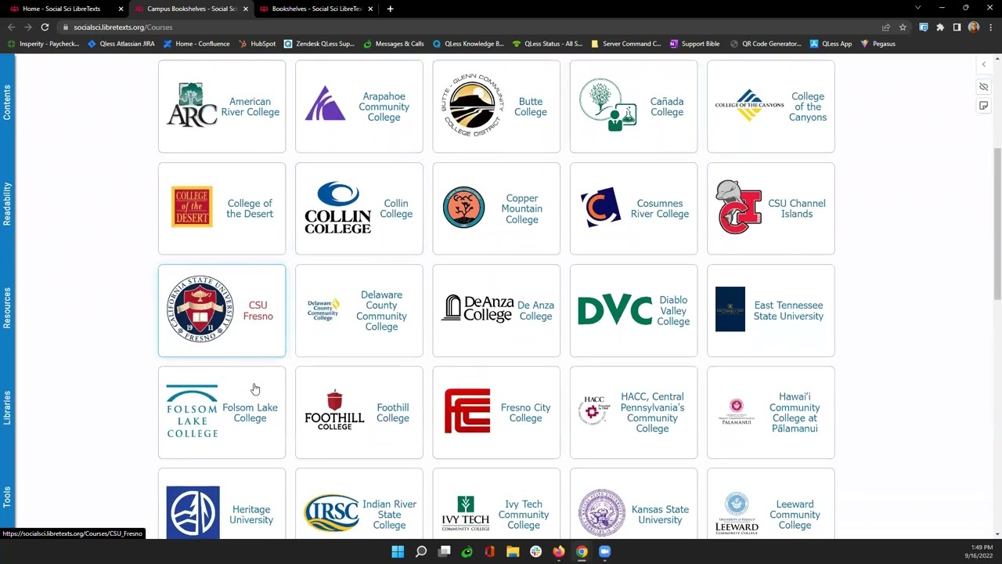The width and height of the screenshot is (1002, 564).
Task: Click the Delaware County Community College logo
Action: [323, 309]
